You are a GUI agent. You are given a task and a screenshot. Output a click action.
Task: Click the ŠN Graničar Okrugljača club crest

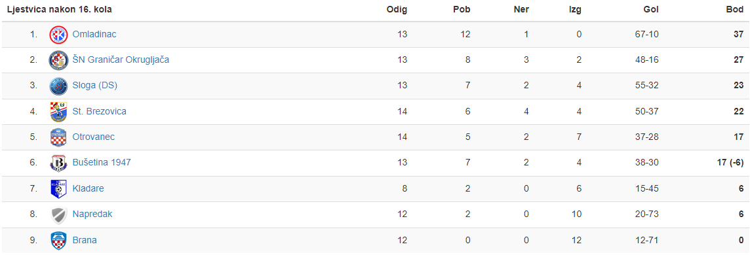pyautogui.click(x=58, y=60)
